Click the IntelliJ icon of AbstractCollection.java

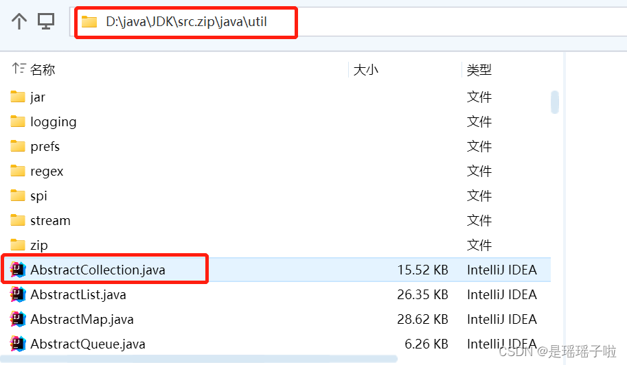pyautogui.click(x=18, y=270)
